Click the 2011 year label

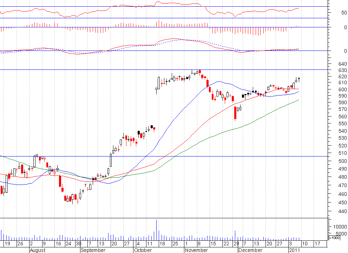coord(294,250)
